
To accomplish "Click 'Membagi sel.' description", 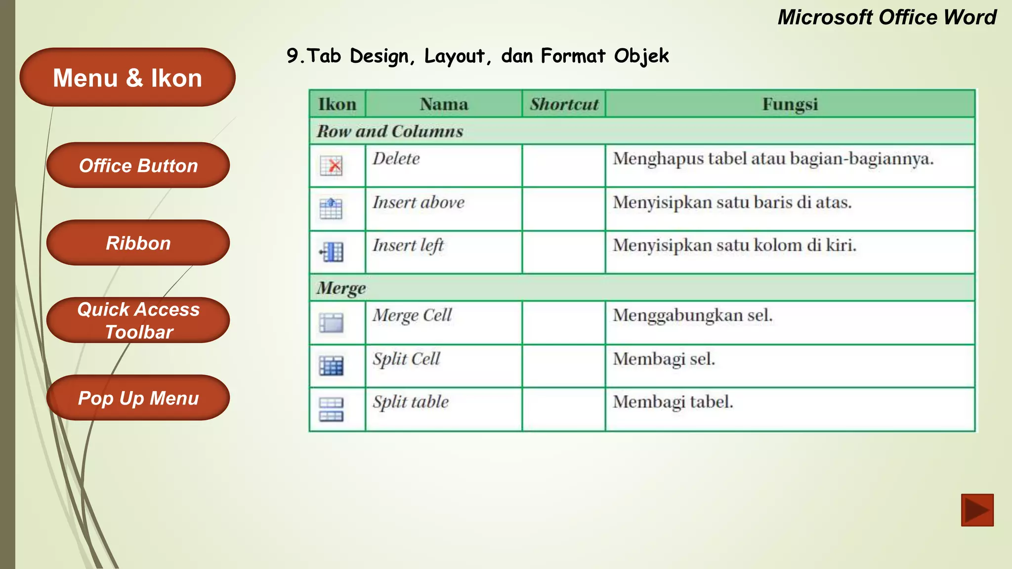I will [664, 359].
